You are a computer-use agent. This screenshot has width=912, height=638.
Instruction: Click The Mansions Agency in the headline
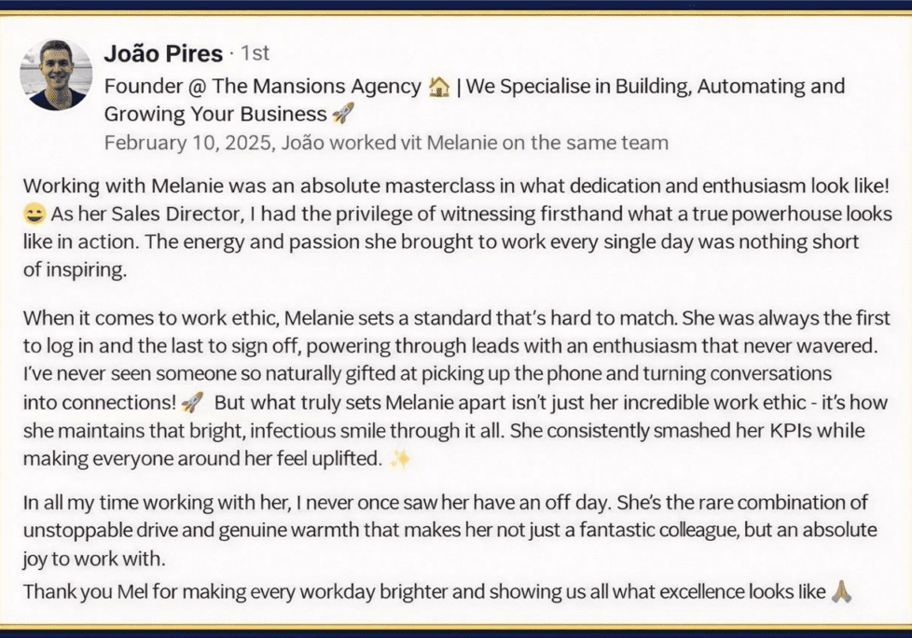click(x=316, y=86)
